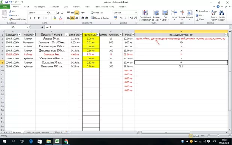Viewport: 232px width, 145px height.
Task: Toggle Underline formatting
Action: (x=39, y=18)
